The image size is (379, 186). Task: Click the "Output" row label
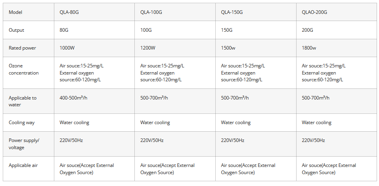click(16, 30)
